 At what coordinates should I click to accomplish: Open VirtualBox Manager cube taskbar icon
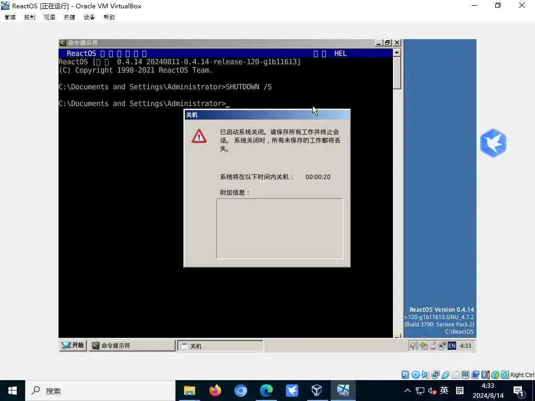pos(317,391)
